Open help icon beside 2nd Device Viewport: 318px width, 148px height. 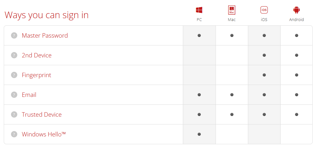point(14,55)
